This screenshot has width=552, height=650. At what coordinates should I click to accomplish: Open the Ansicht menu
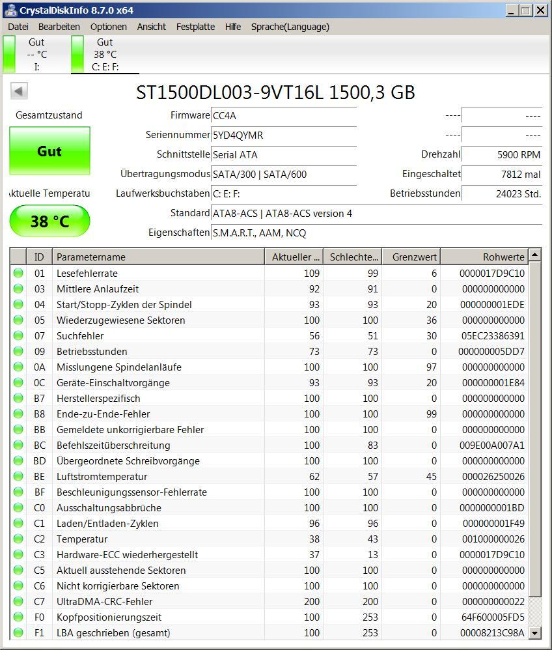(x=151, y=27)
